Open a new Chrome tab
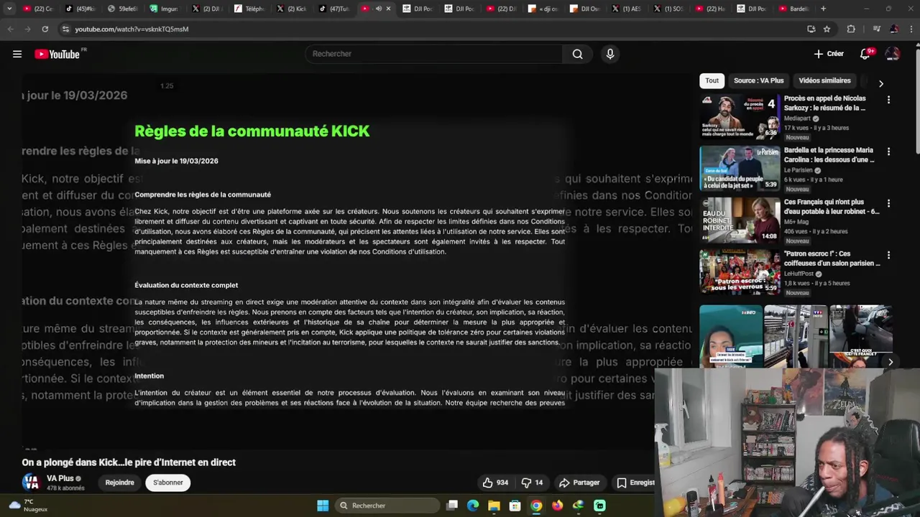The width and height of the screenshot is (920, 517). (x=823, y=9)
